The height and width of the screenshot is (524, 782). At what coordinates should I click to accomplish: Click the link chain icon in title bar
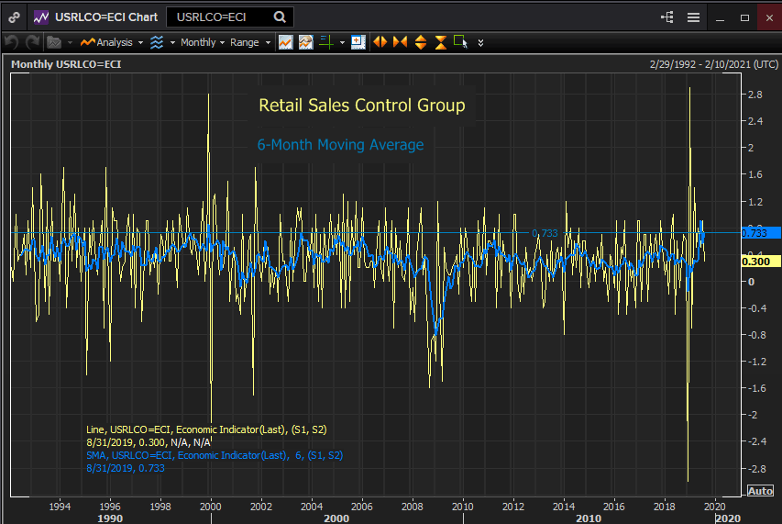click(x=17, y=17)
